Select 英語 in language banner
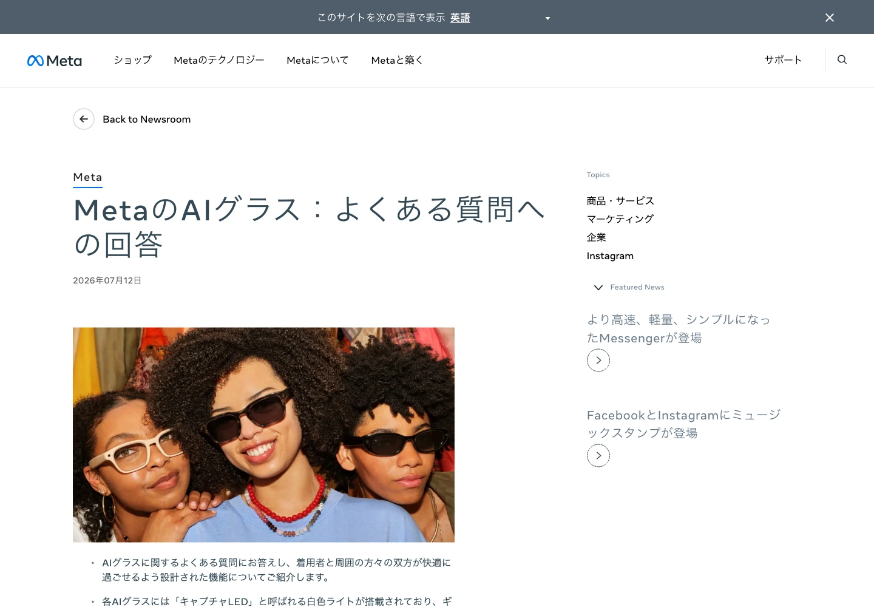This screenshot has width=874, height=607. tap(460, 18)
